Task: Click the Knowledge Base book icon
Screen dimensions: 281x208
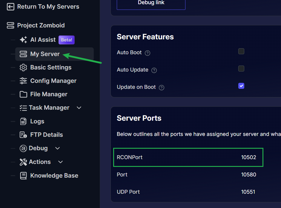Action: point(23,176)
